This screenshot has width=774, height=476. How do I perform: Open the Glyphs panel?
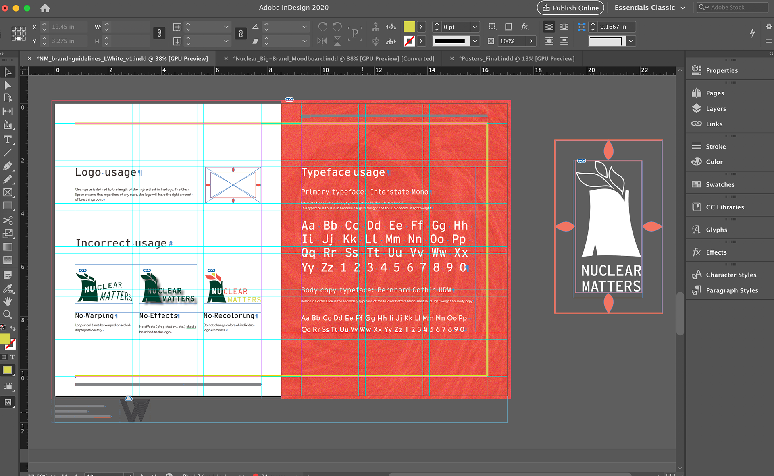[x=716, y=230]
